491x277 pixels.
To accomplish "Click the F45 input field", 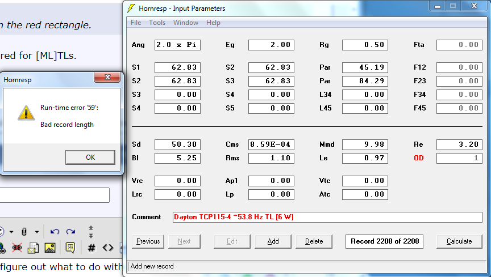I will click(x=459, y=108).
